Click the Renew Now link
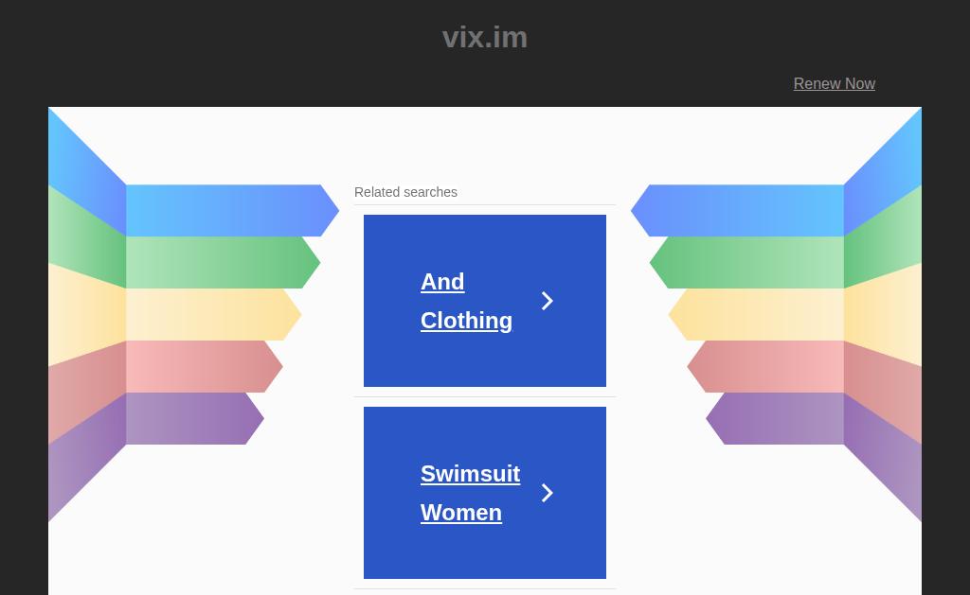The height and width of the screenshot is (595, 970). pyautogui.click(x=834, y=83)
